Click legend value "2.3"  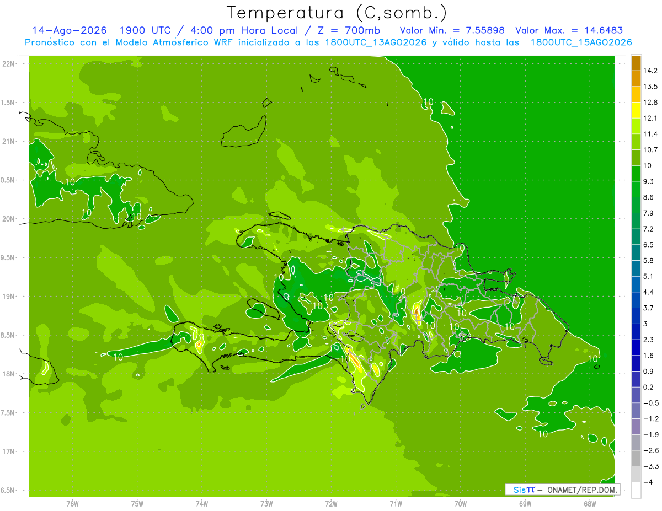click(x=648, y=340)
